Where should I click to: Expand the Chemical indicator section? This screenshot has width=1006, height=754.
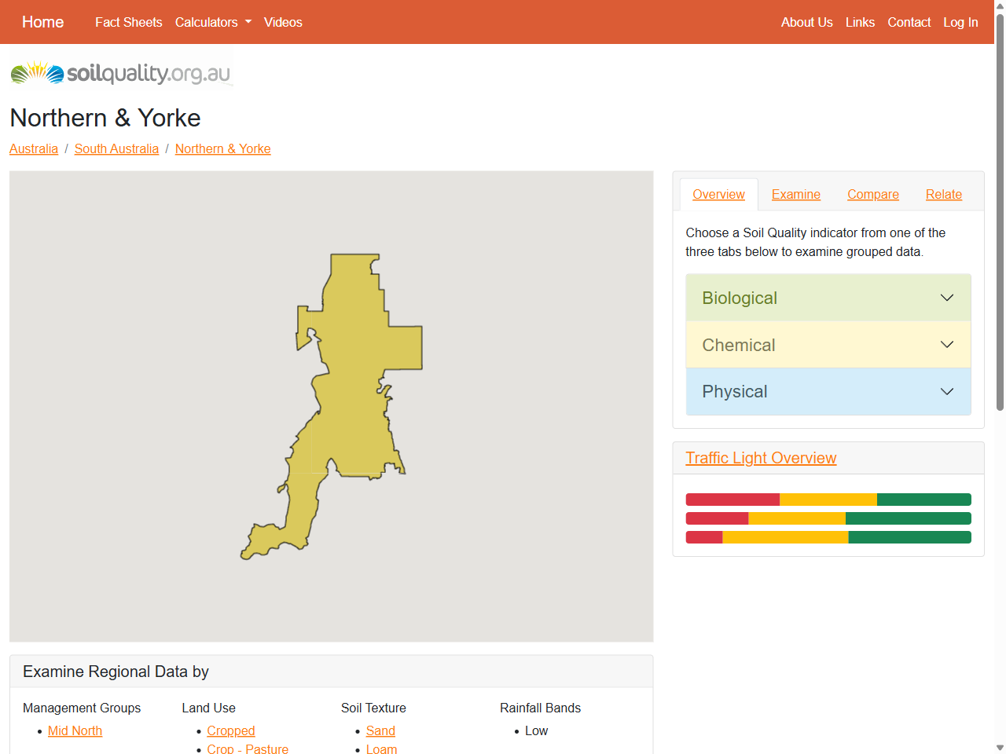828,345
